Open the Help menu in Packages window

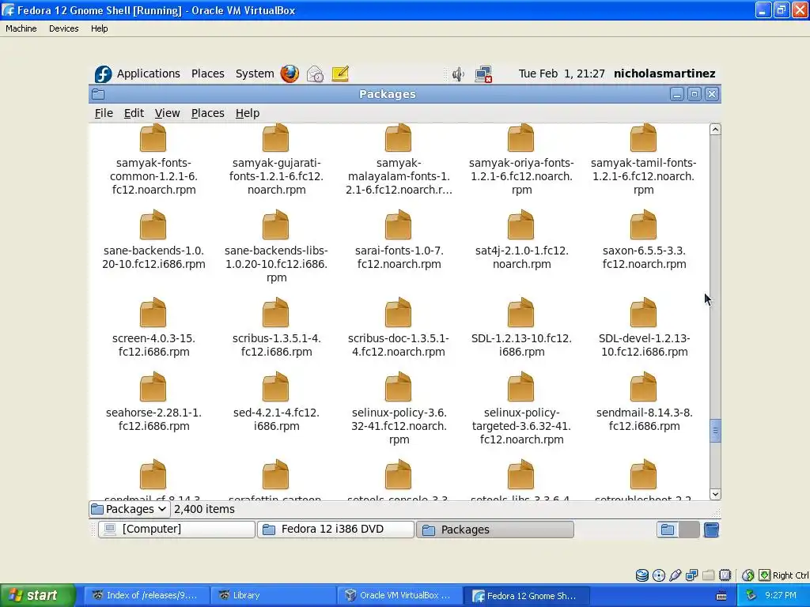[248, 113]
